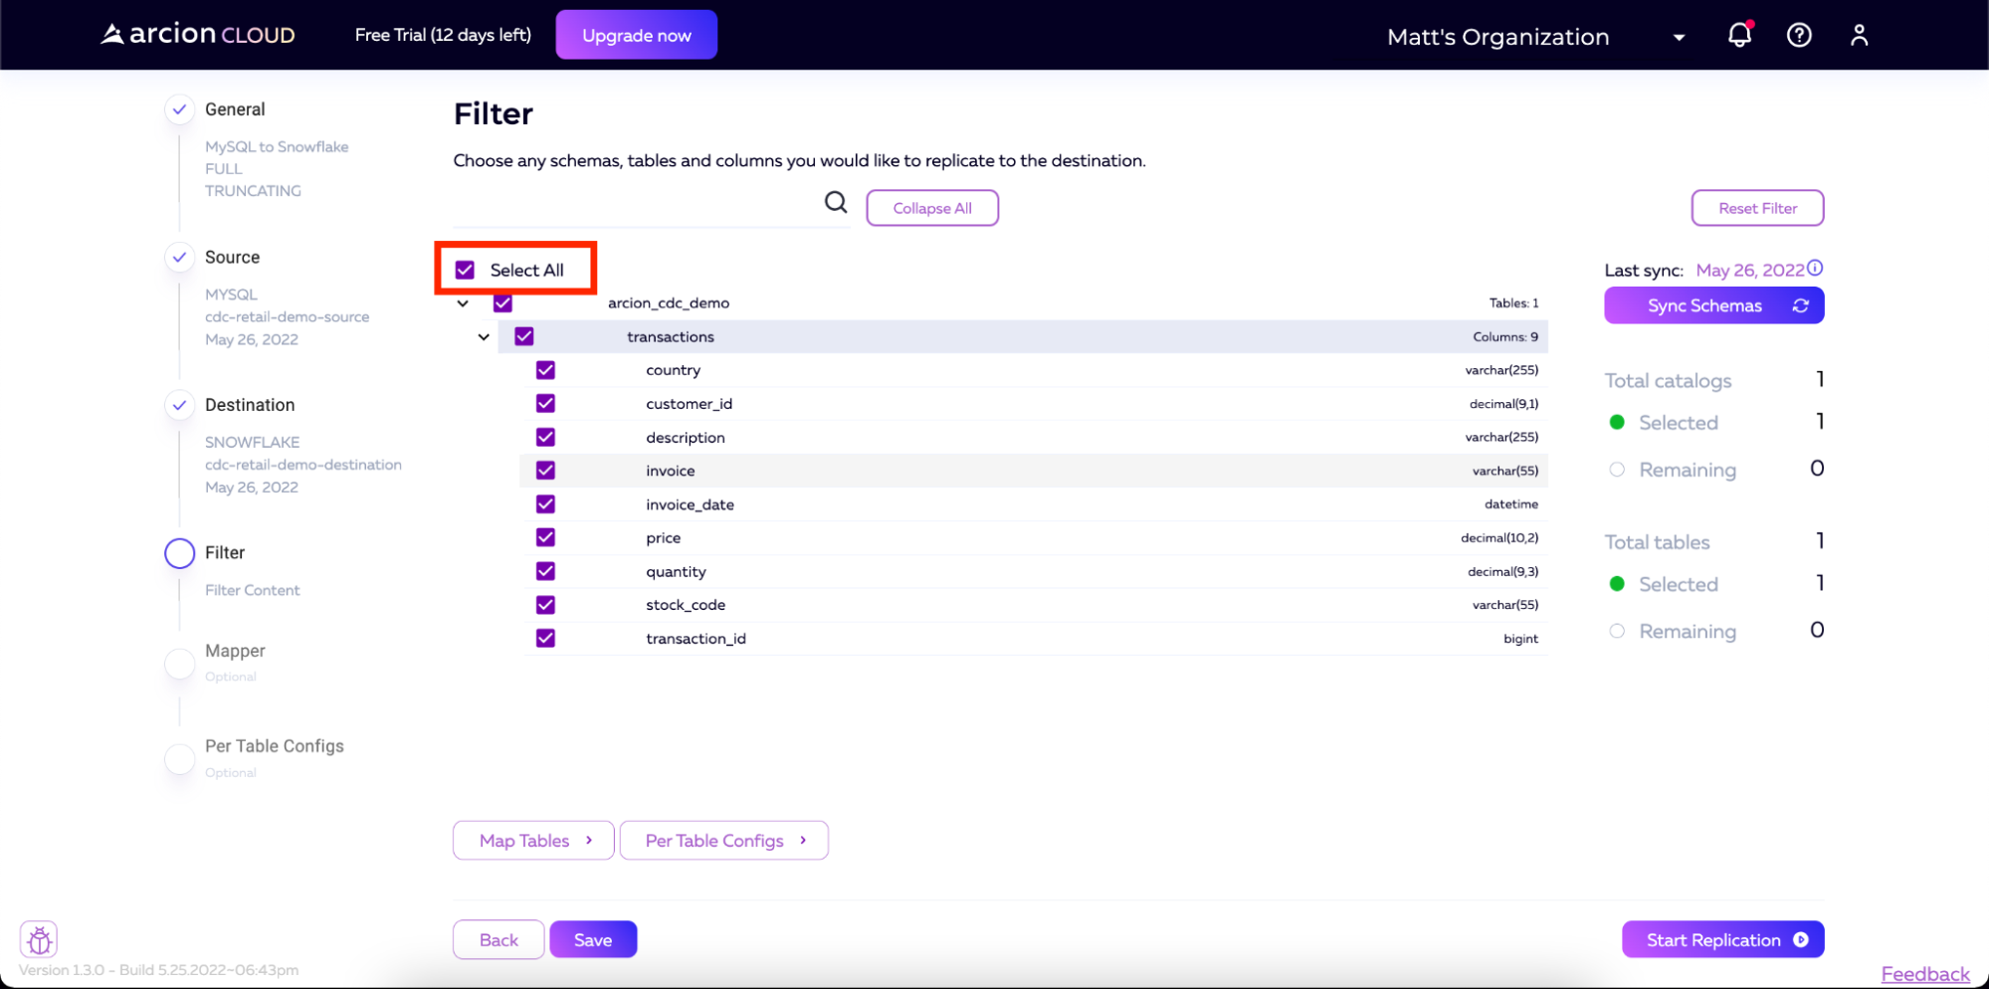The width and height of the screenshot is (1989, 989).
Task: Select the Filter step
Action: click(225, 552)
